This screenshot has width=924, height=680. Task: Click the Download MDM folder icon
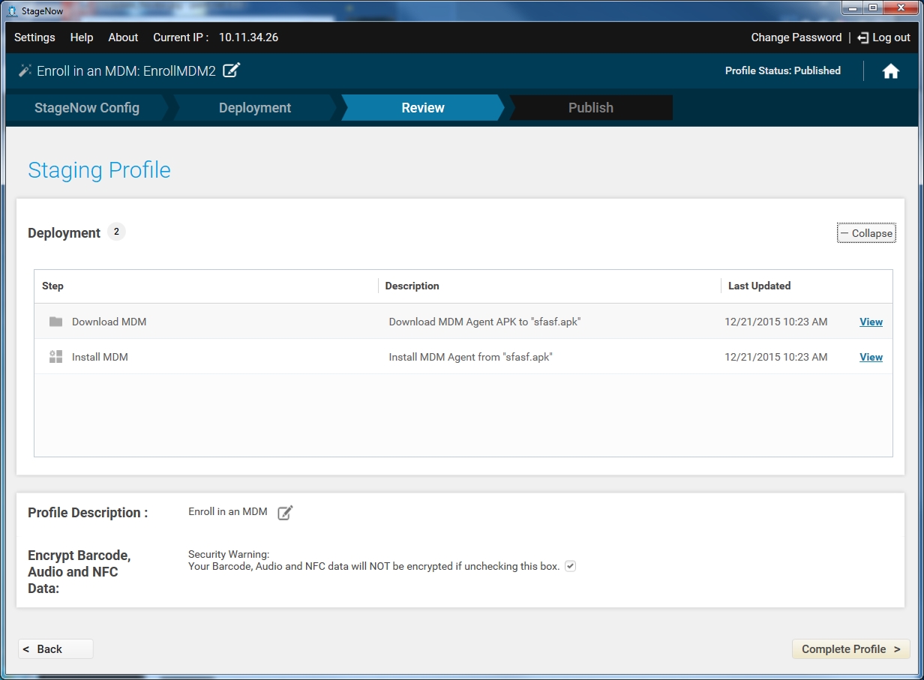tap(55, 322)
